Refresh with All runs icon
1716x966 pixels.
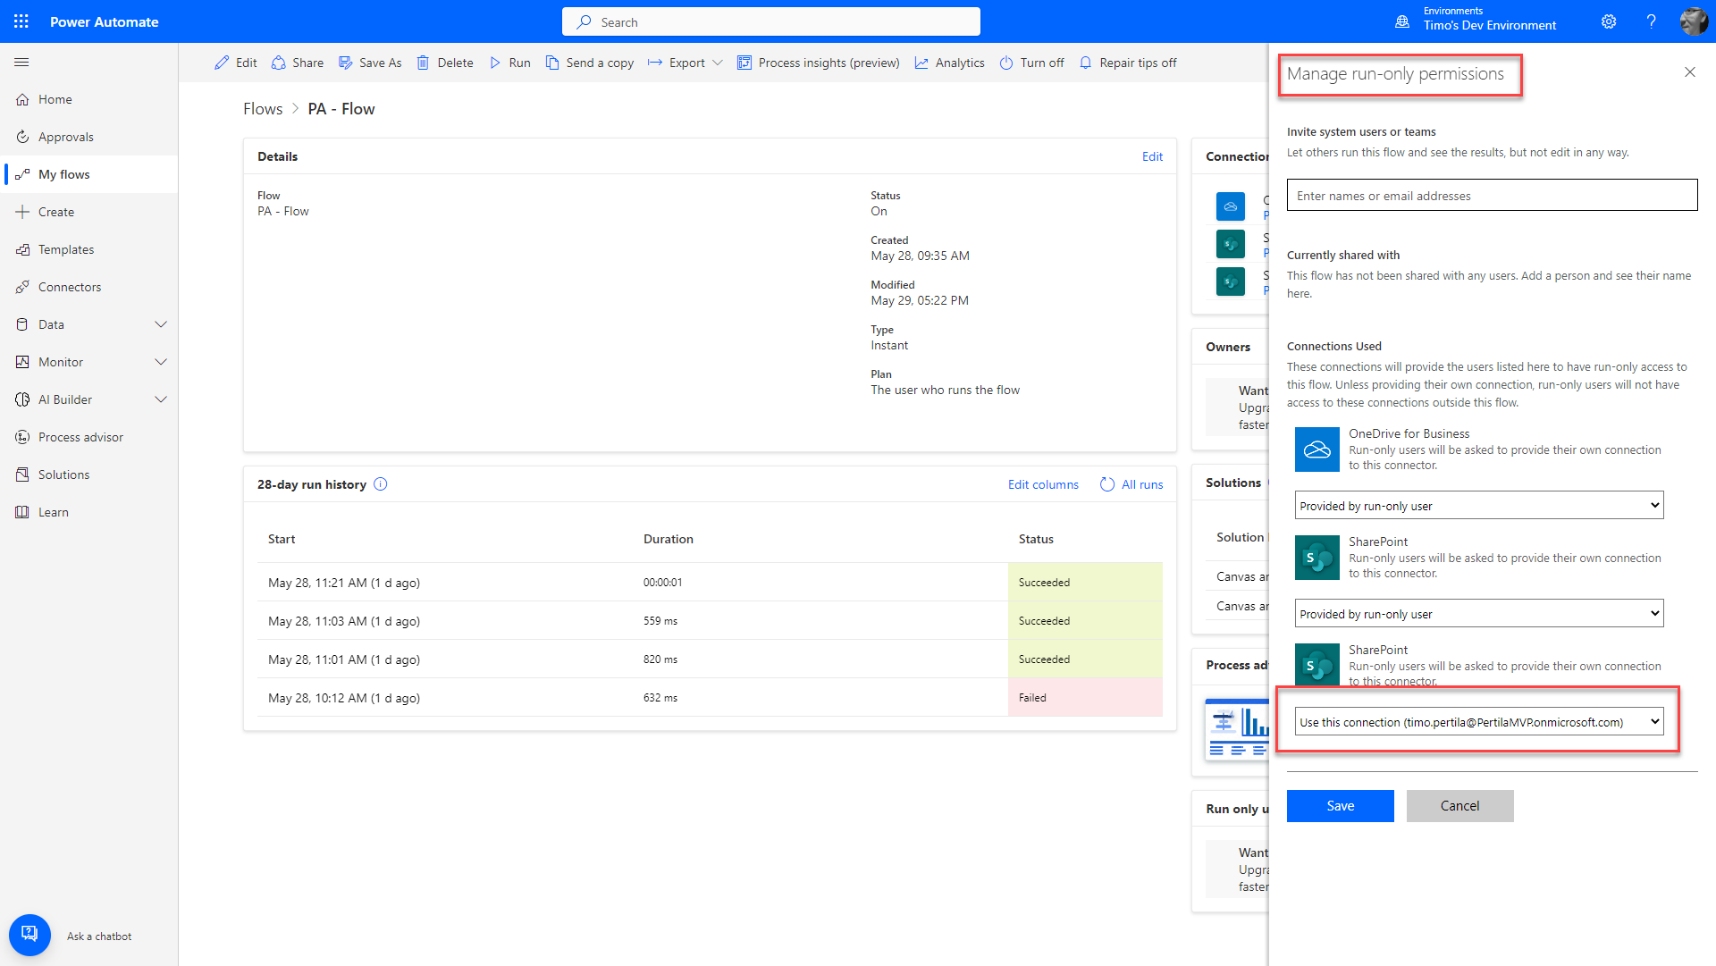coord(1107,484)
